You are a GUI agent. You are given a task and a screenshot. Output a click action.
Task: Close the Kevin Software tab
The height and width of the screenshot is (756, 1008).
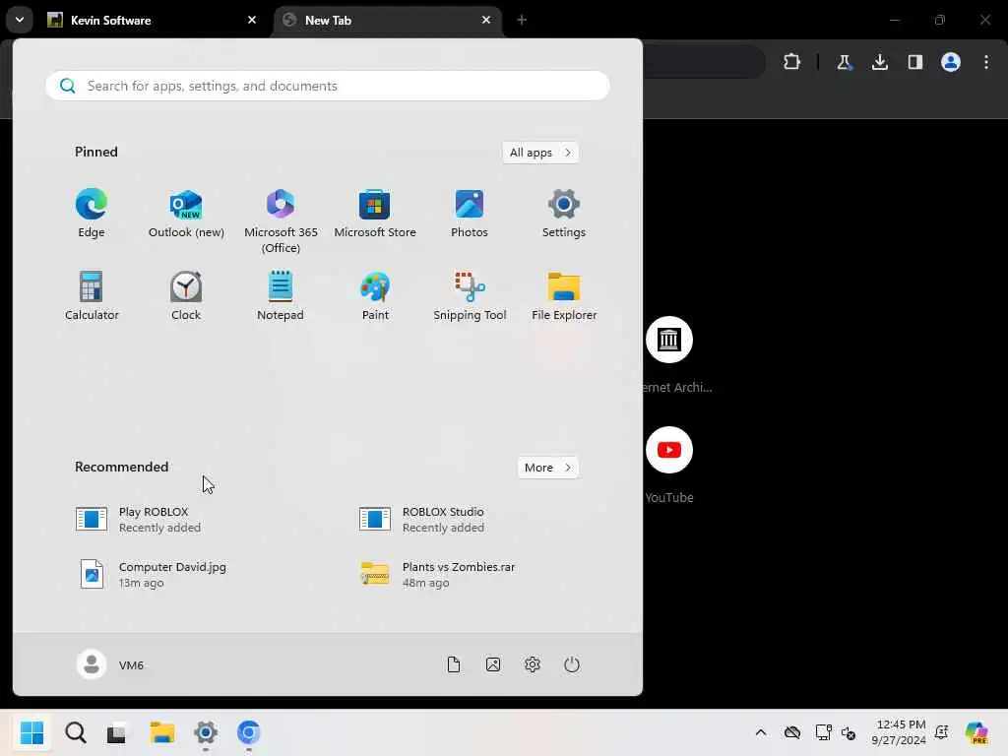pos(252,20)
